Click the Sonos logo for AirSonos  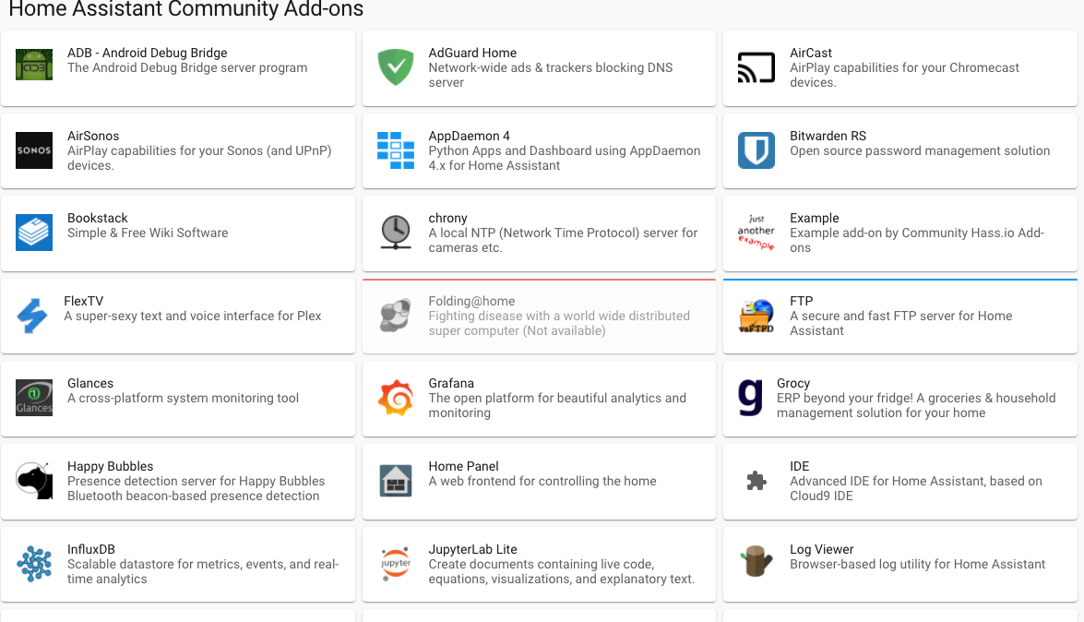34,150
